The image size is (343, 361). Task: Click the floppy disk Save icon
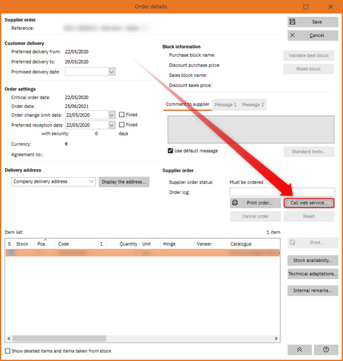click(292, 22)
